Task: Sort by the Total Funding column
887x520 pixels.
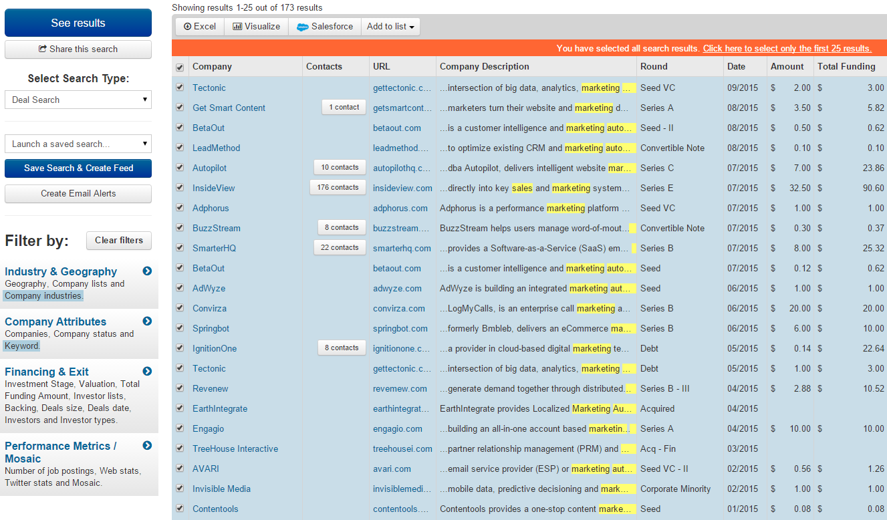Action: tap(846, 66)
